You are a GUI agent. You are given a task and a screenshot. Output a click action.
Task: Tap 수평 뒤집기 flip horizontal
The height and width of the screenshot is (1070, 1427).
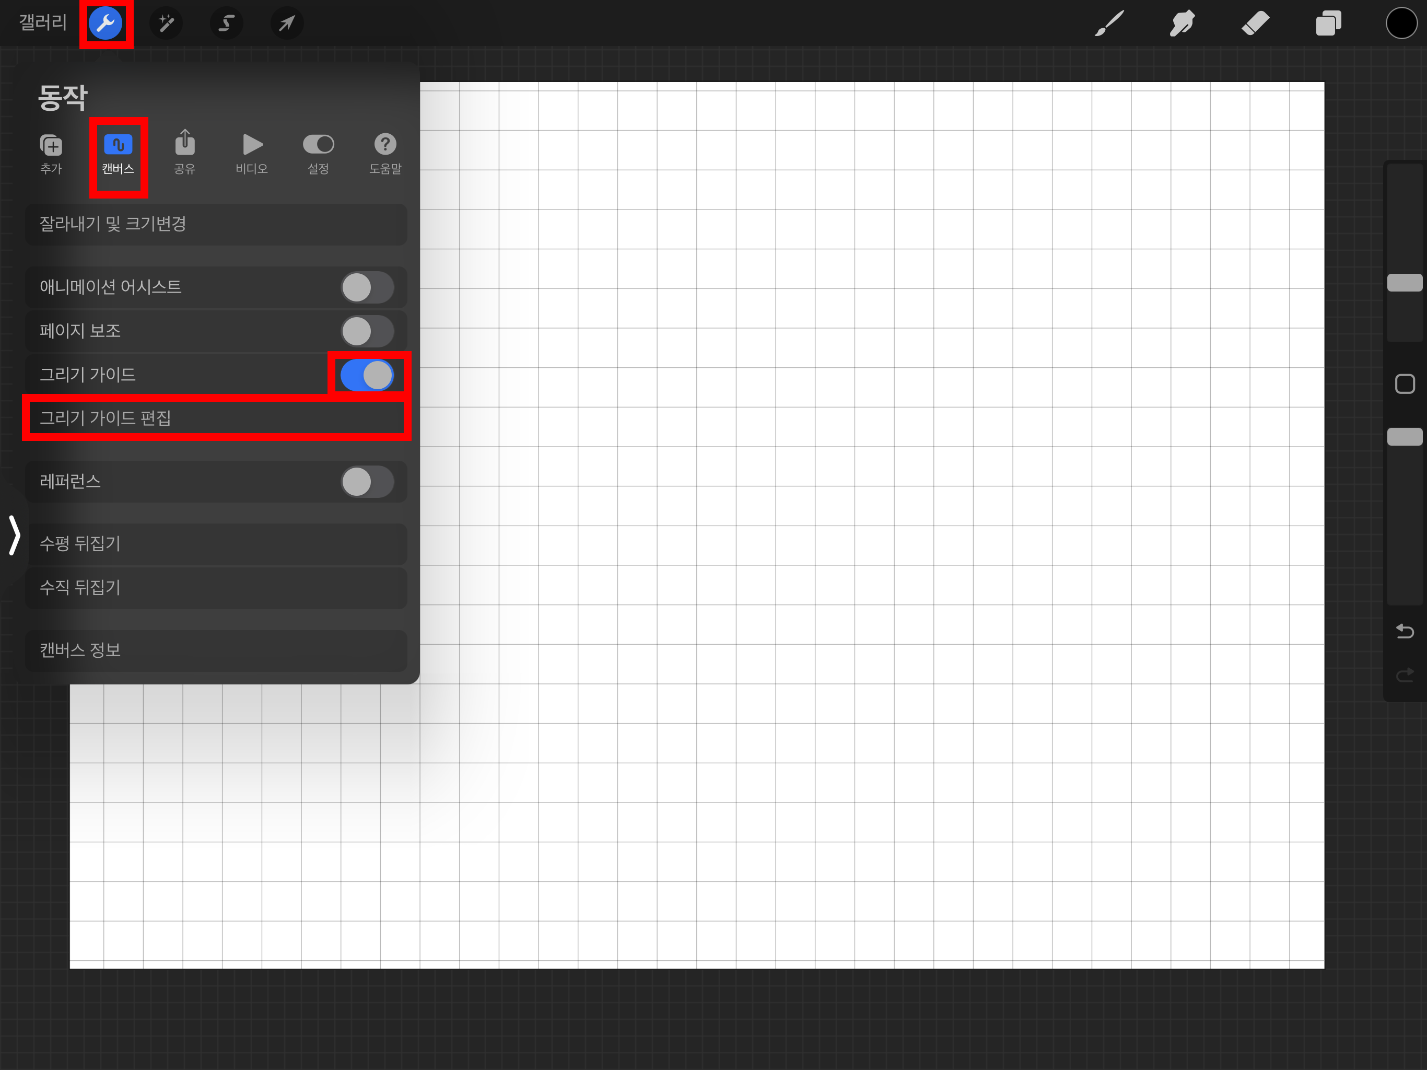[216, 543]
